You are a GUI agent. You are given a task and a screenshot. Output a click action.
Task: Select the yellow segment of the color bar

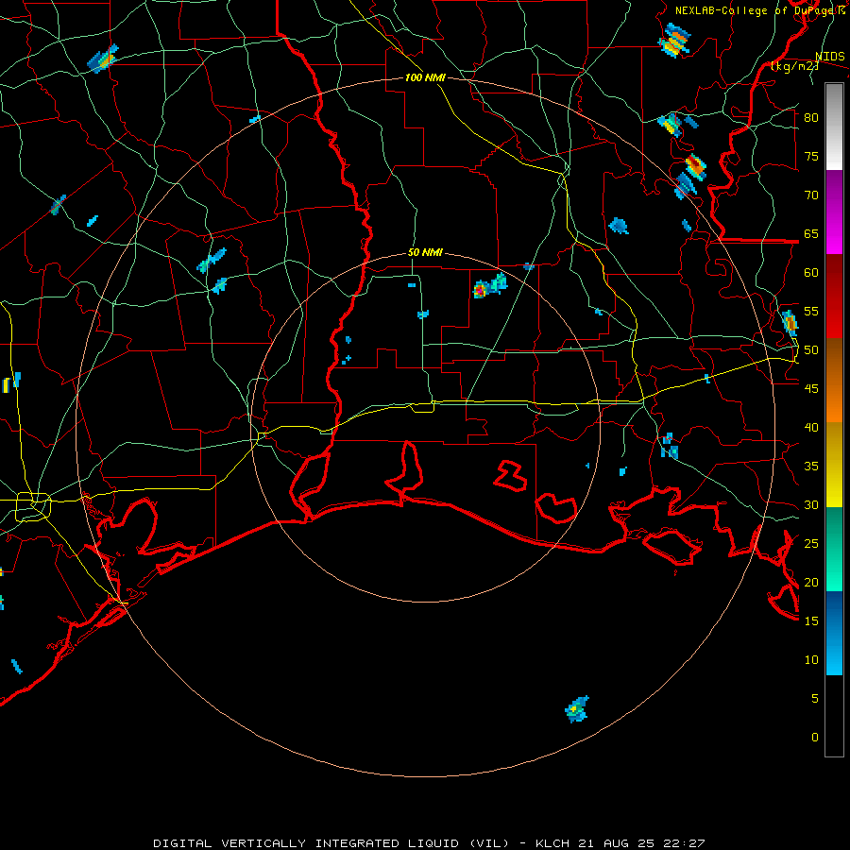(834, 465)
